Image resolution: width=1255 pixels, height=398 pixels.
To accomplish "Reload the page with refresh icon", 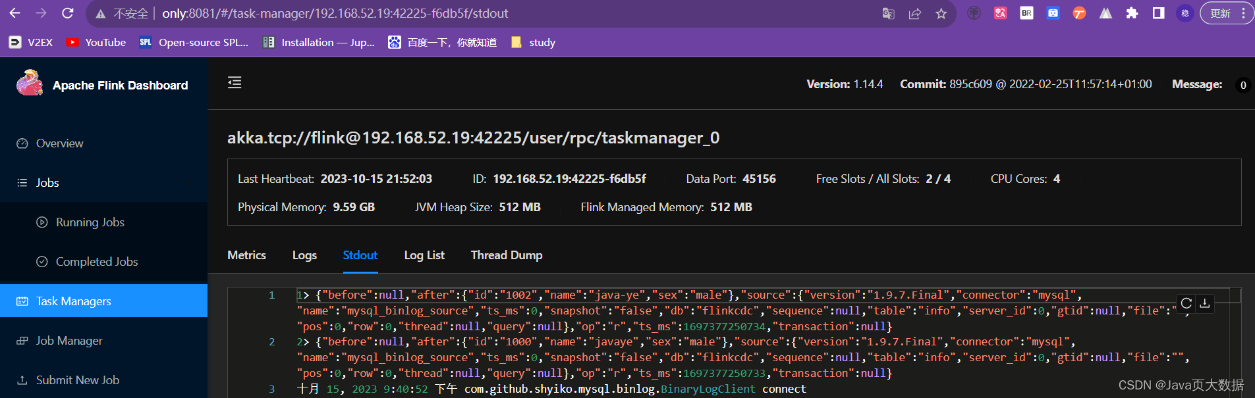I will coord(67,13).
